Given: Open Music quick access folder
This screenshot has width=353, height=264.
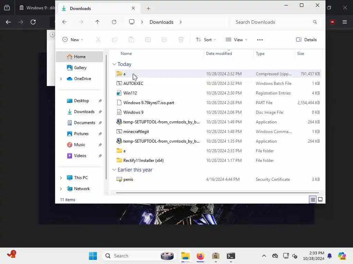Looking at the screenshot, I should pyautogui.click(x=80, y=145).
